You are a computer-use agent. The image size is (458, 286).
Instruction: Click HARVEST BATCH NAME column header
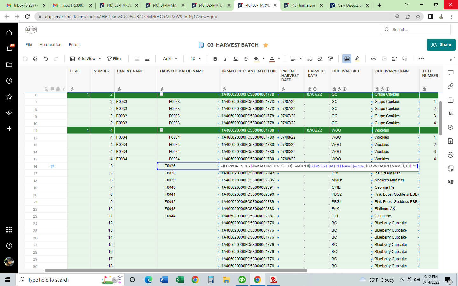[182, 71]
